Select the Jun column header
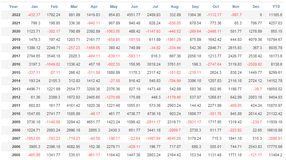 pyautogui.click(x=135, y=7)
